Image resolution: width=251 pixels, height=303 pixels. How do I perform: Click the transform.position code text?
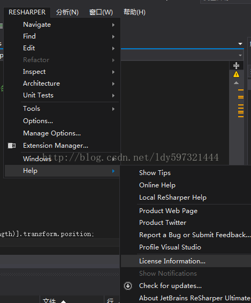pos(58,234)
